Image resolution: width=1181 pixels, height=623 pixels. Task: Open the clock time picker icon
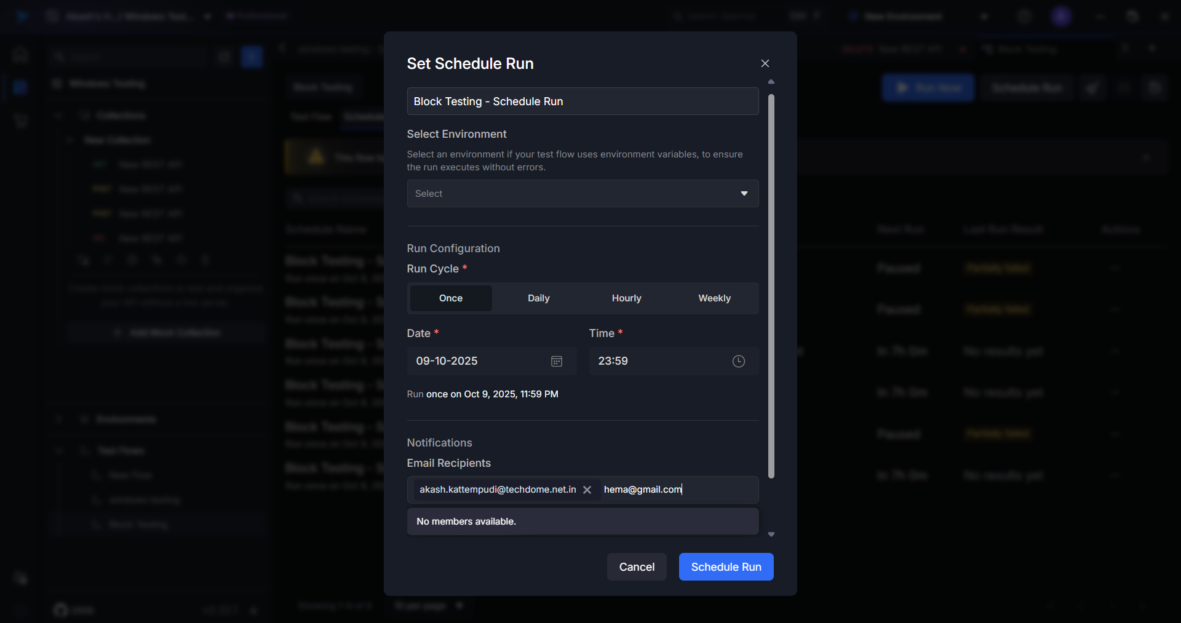(738, 361)
